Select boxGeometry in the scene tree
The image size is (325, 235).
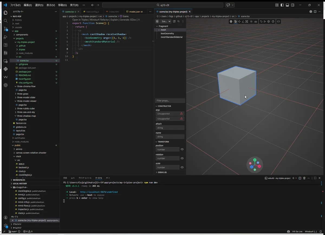coord(167,33)
